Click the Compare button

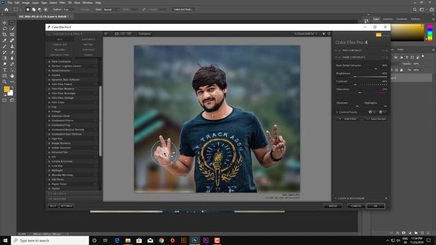click(144, 34)
